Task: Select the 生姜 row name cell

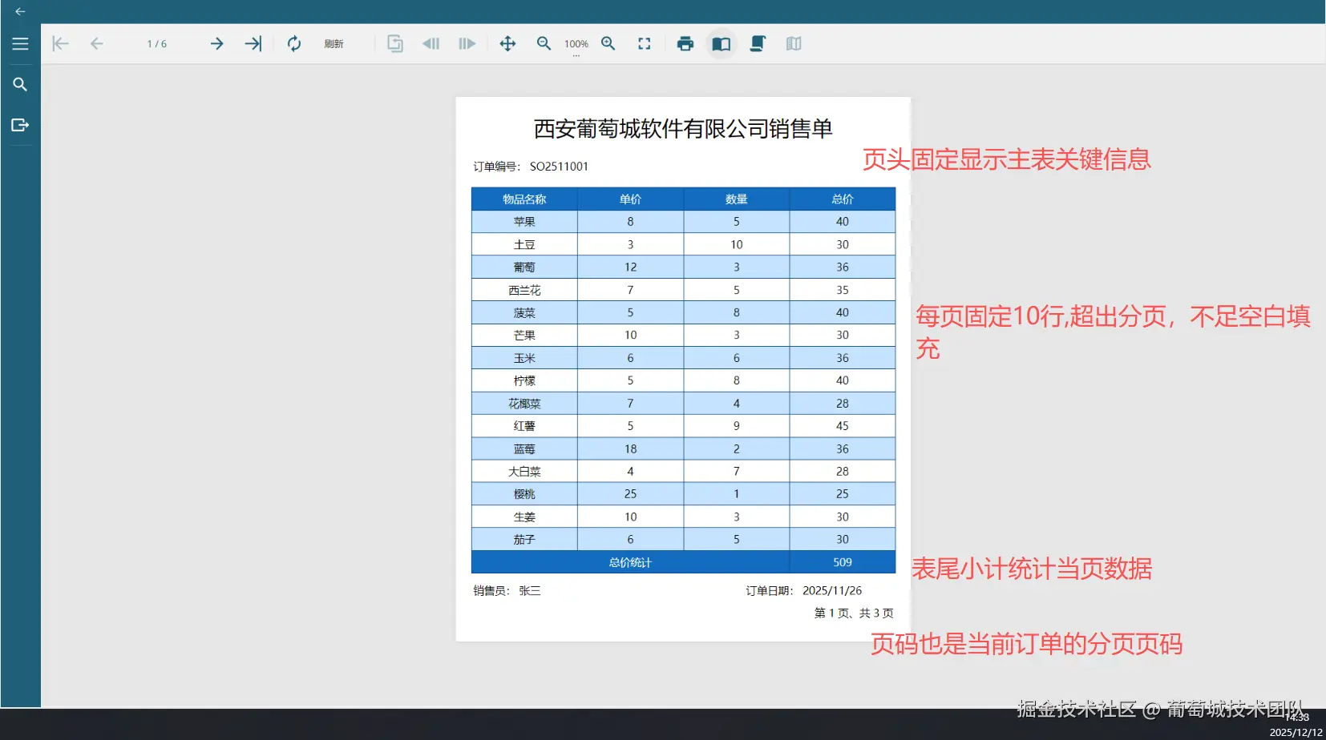Action: click(524, 517)
